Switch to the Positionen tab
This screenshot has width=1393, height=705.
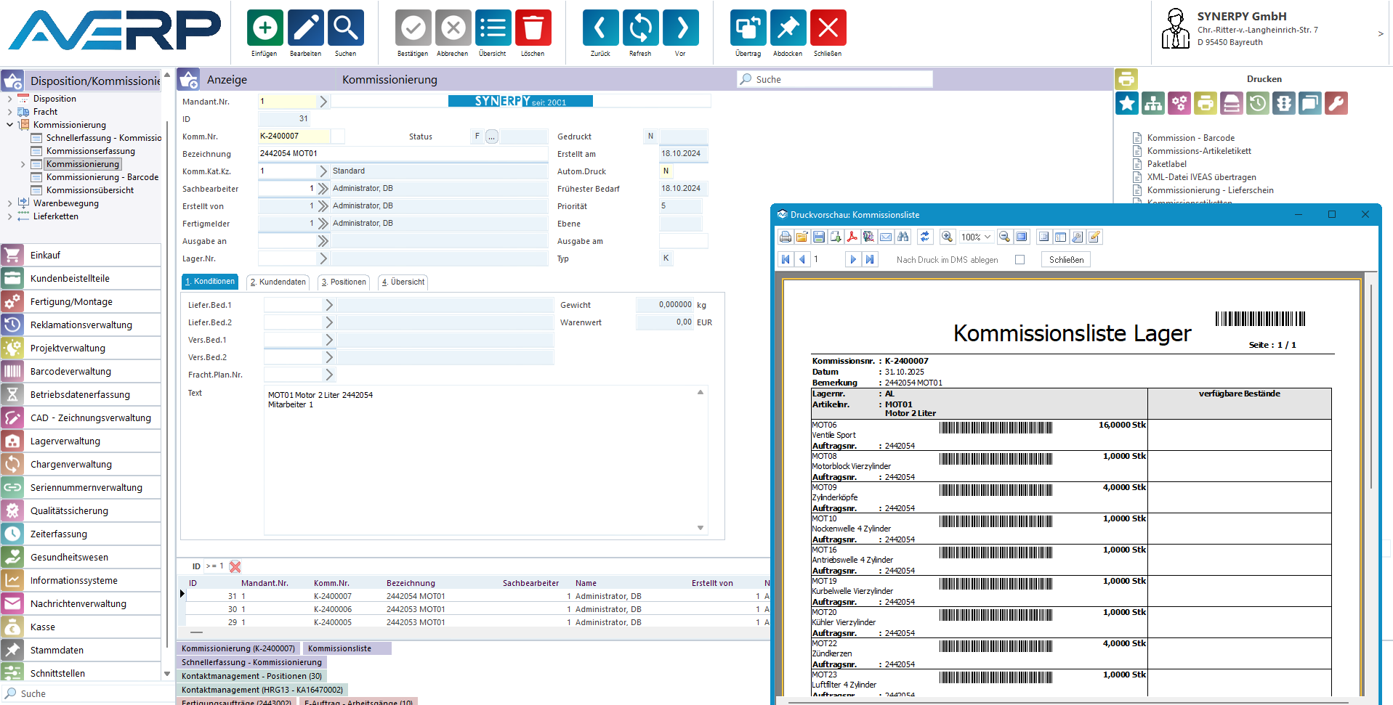[344, 282]
